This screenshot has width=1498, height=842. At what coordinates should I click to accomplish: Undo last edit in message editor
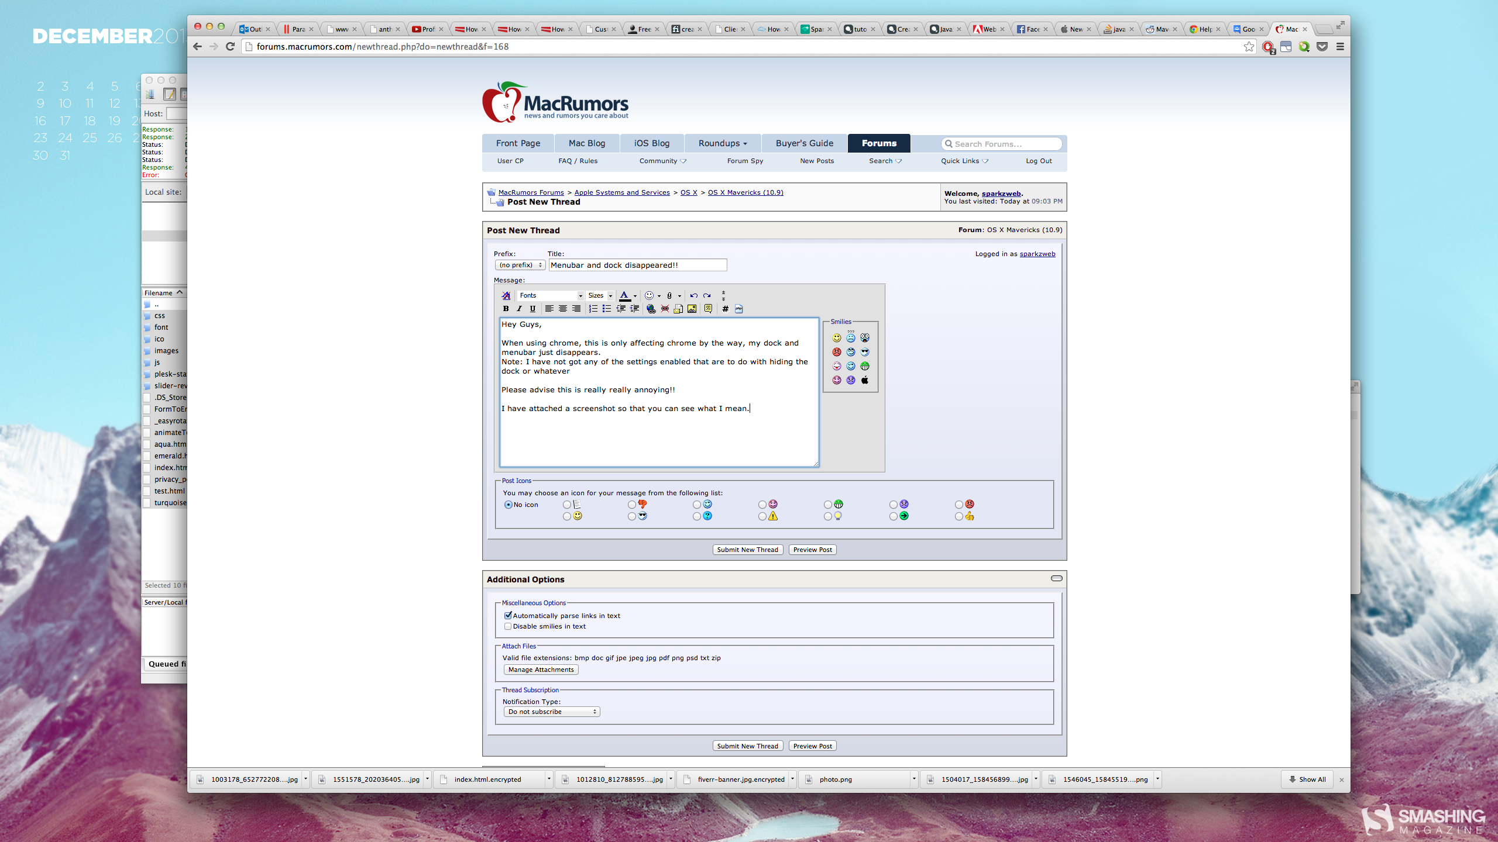(x=693, y=296)
